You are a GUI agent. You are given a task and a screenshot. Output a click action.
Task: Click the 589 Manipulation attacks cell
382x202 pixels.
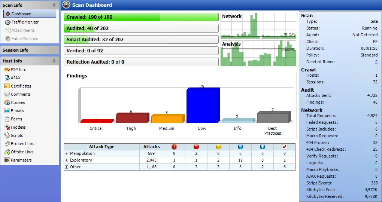tap(151, 154)
